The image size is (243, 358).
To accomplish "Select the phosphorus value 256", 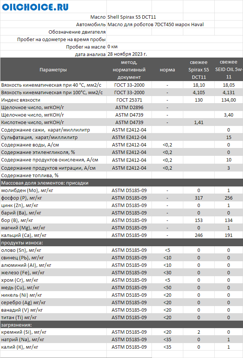I will click(229, 198).
